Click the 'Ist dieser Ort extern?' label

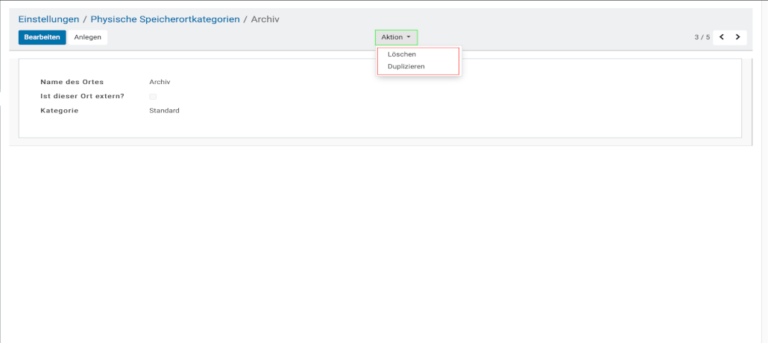pos(82,96)
